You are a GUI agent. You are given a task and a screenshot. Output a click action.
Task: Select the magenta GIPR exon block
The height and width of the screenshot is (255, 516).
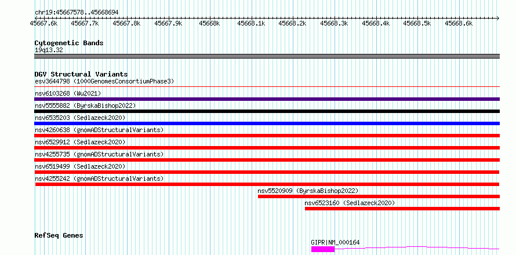(x=323, y=249)
